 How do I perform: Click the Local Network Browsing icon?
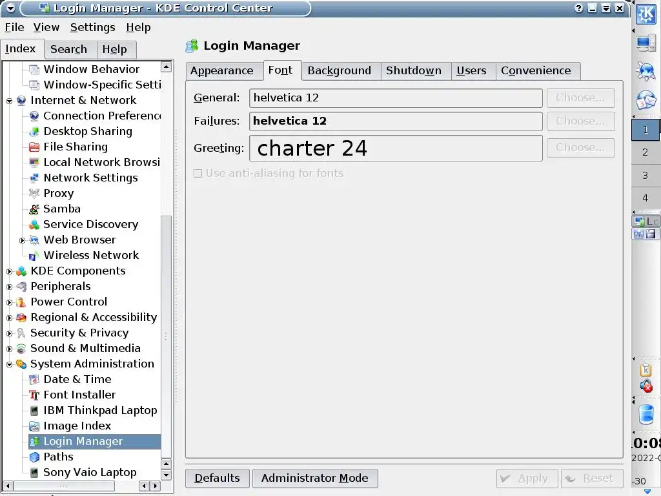tap(34, 162)
